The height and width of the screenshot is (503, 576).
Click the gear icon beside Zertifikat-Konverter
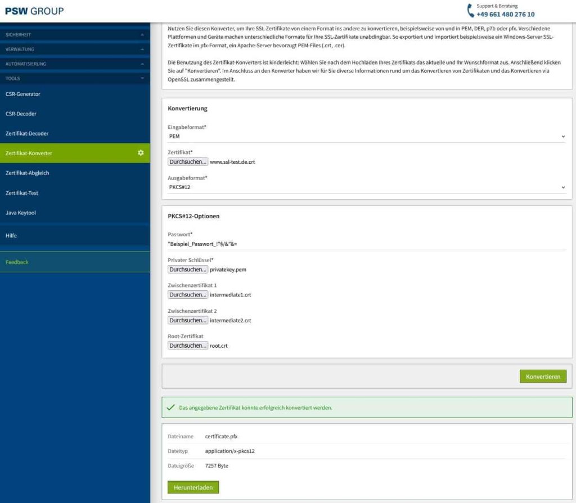(141, 152)
